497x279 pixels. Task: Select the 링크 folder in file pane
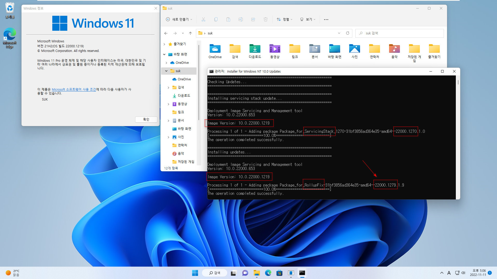[x=295, y=51]
